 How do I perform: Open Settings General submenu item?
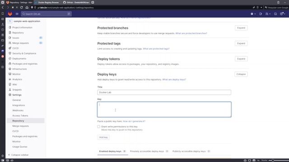[x=17, y=100]
